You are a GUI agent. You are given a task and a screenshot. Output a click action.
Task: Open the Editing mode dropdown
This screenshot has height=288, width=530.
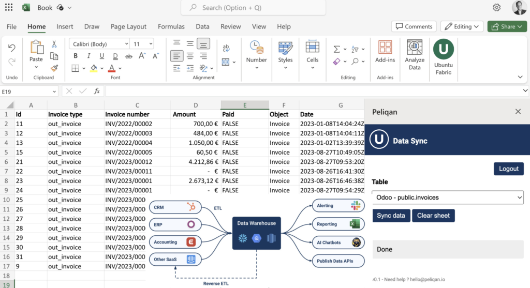[461, 26]
